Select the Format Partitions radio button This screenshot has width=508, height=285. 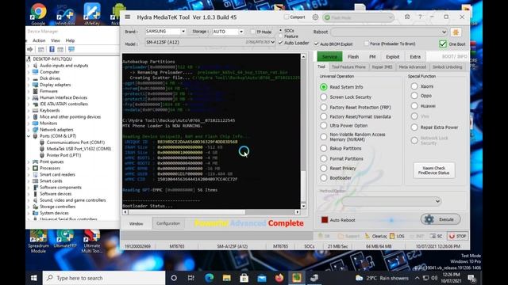tap(323, 158)
